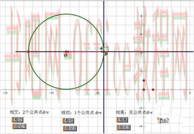
Task: Click the 相离 action button
Action: click(x=122, y=120)
